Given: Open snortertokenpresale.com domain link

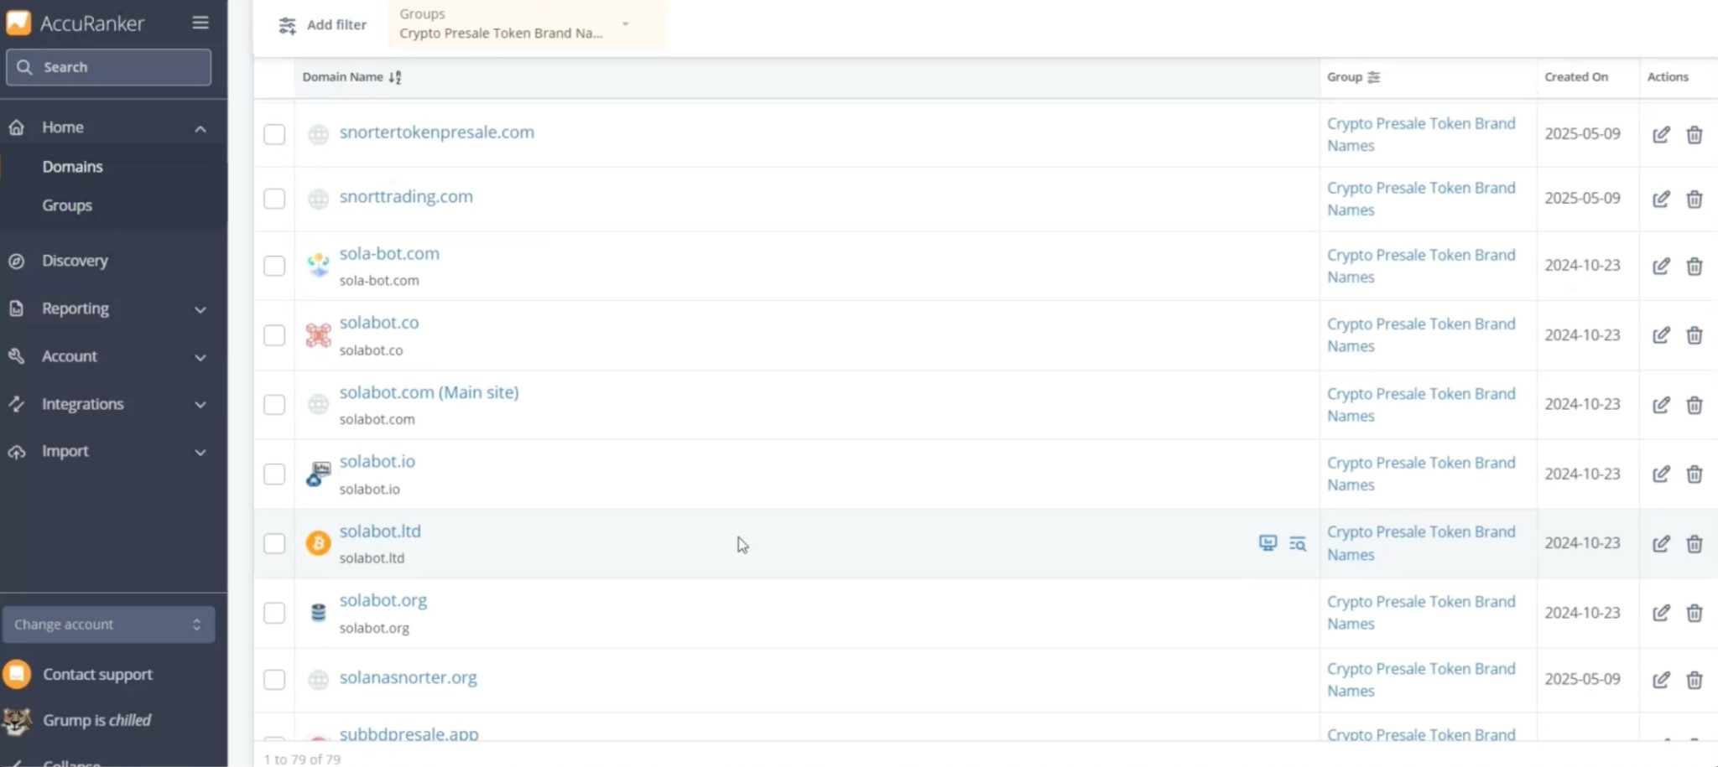Looking at the screenshot, I should [436, 132].
